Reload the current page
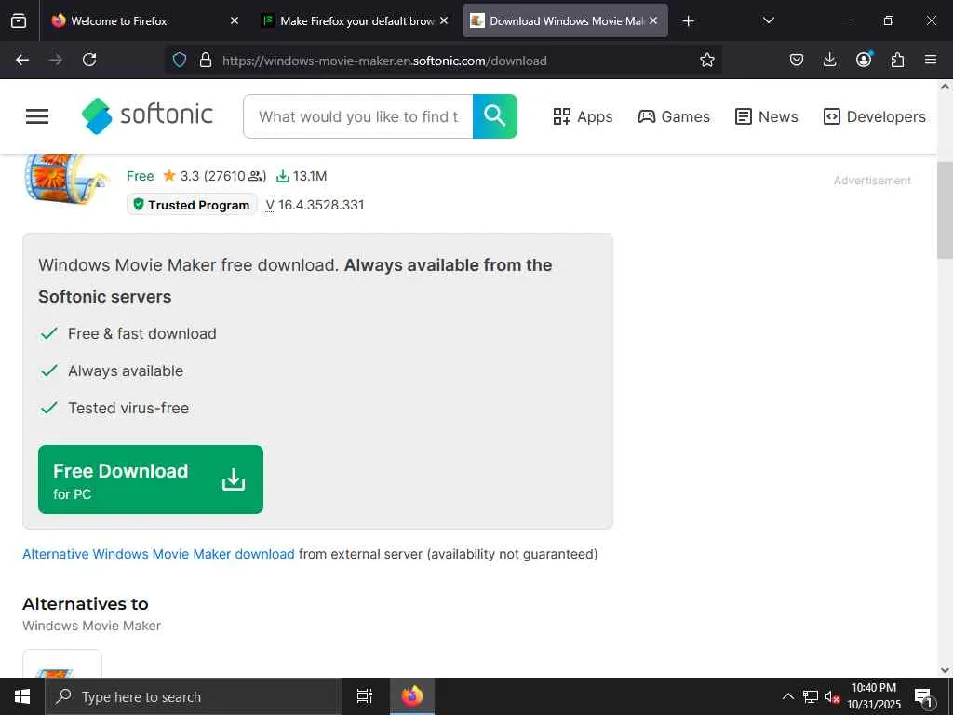 [x=89, y=60]
